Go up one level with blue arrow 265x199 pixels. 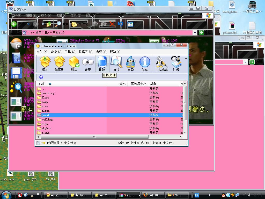[x=41, y=77]
